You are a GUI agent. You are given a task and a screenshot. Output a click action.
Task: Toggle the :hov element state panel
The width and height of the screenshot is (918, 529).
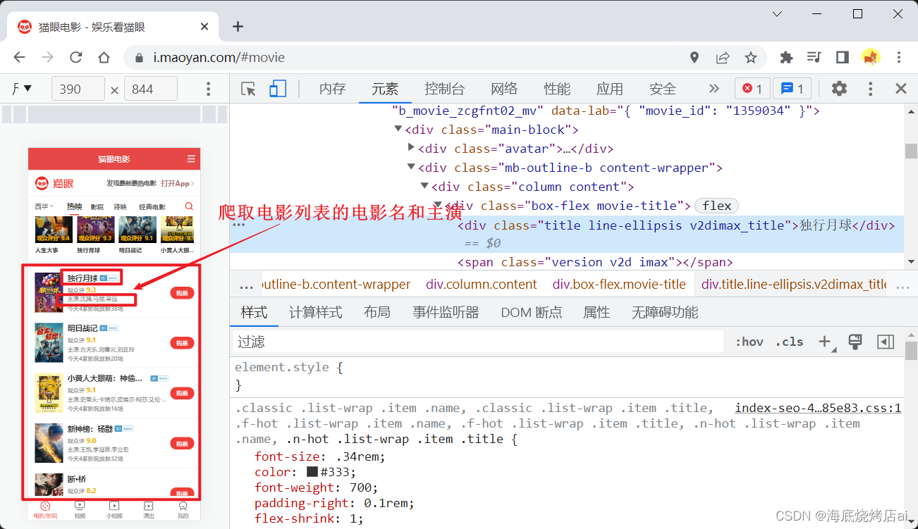pyautogui.click(x=749, y=342)
